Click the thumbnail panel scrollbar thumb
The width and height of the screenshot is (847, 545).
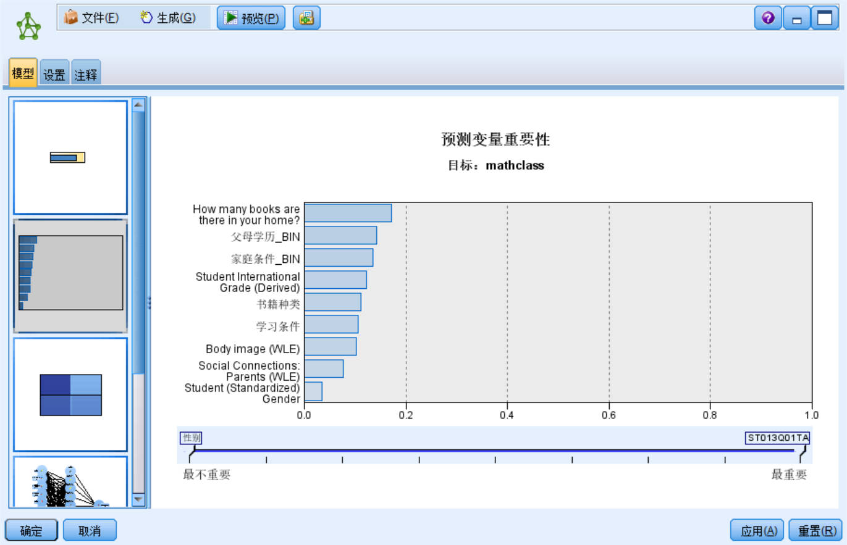pyautogui.click(x=138, y=242)
